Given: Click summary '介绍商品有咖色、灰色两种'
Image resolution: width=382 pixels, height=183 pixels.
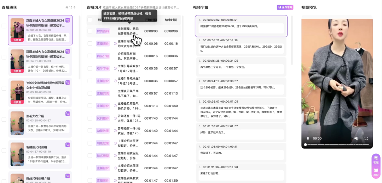Looking at the screenshot, I should (128, 56).
